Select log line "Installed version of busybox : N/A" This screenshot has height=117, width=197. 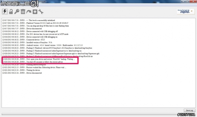(27, 42)
